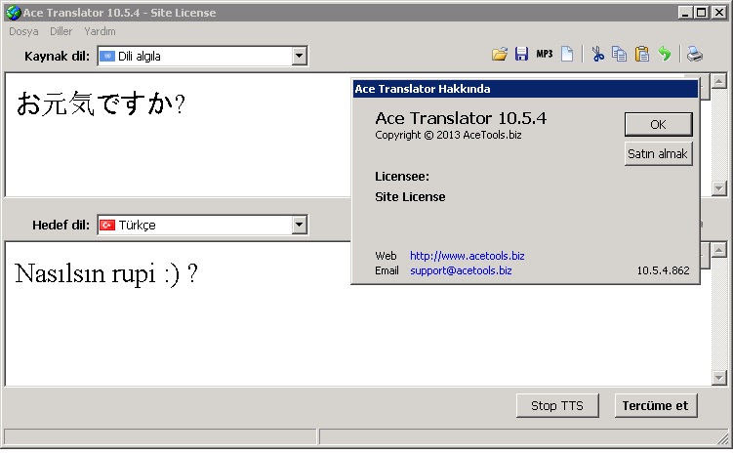Screen dimensions: 733x454
Task: Click the Hedef dil: label
Action: tap(61, 225)
